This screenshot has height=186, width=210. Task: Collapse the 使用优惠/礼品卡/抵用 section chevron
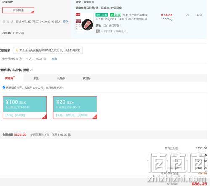click(32, 70)
